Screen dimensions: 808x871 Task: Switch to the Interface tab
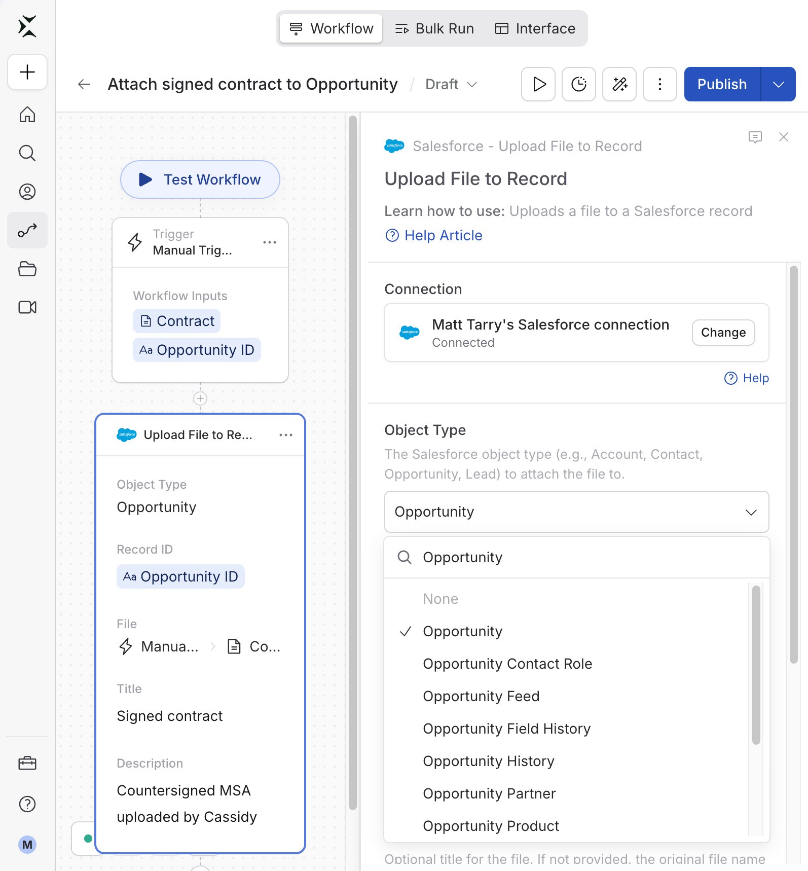(535, 28)
